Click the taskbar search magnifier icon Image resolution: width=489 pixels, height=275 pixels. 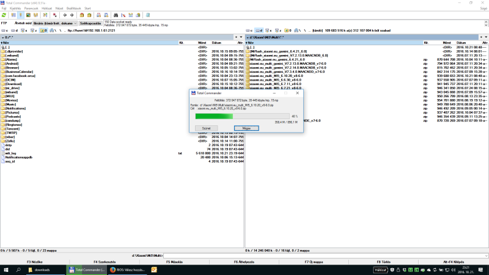pos(18,270)
